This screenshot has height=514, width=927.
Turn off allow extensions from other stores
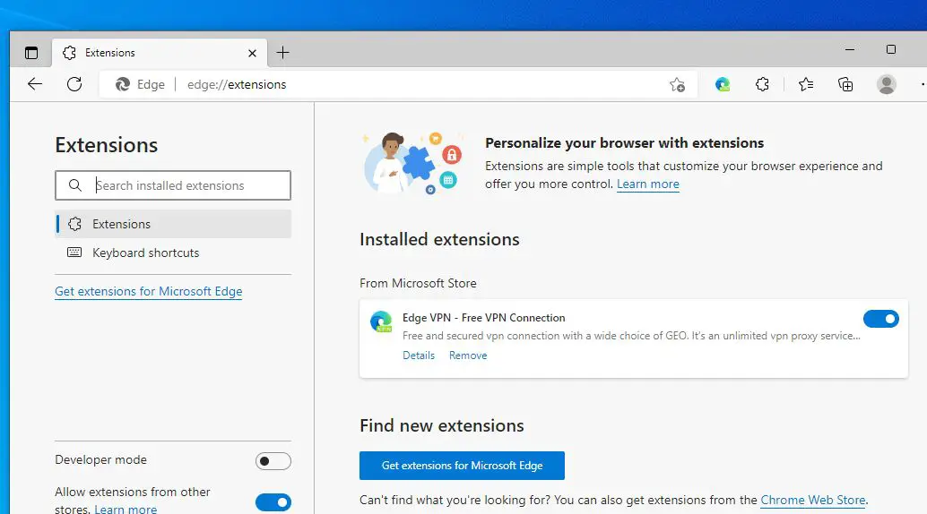point(273,502)
